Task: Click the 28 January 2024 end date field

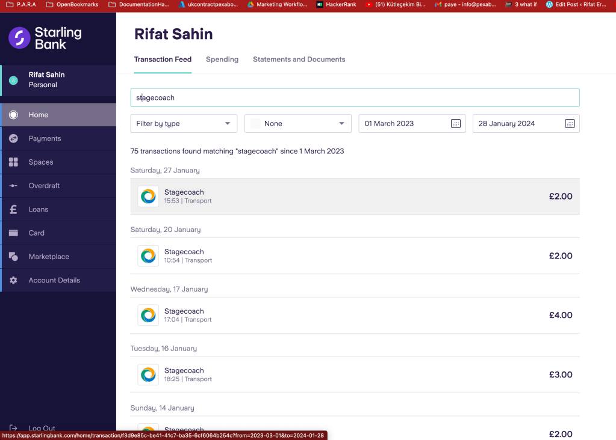Action: (526, 124)
